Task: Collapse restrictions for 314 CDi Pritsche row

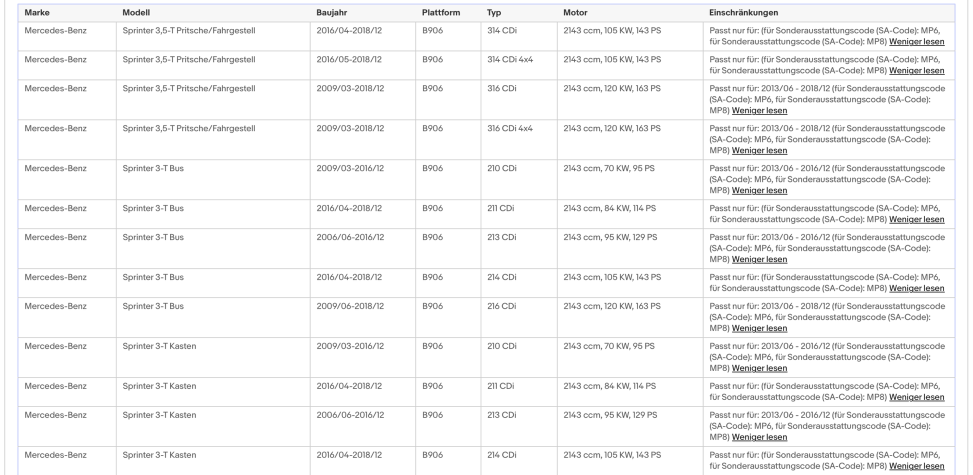Action: point(916,42)
